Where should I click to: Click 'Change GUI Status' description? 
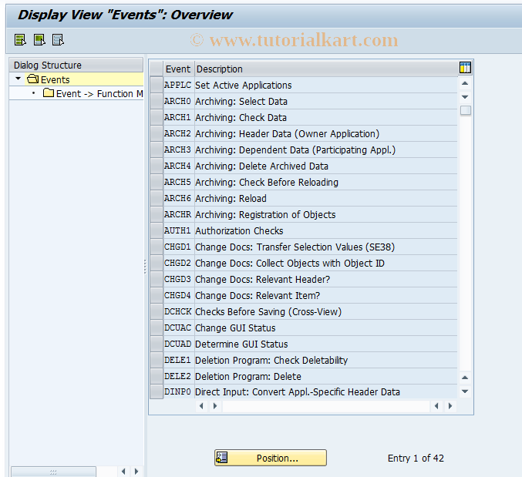(x=235, y=328)
